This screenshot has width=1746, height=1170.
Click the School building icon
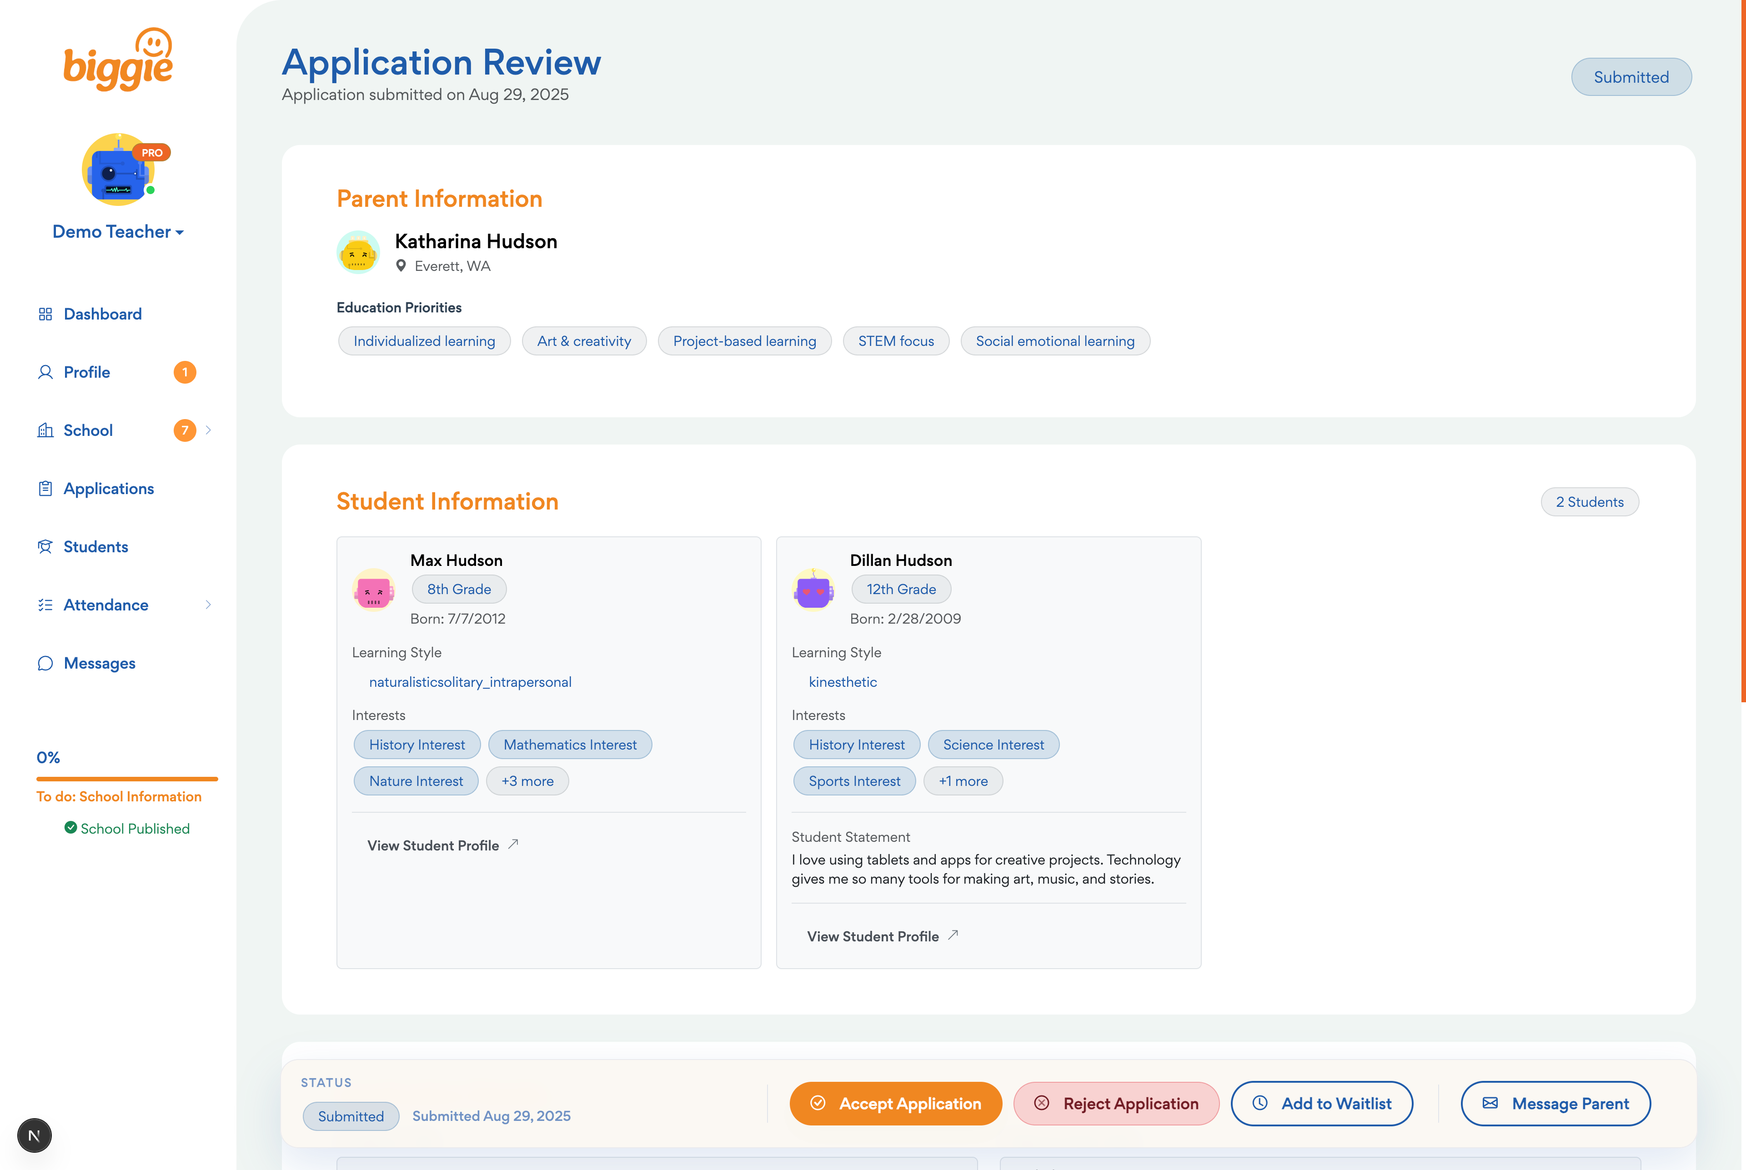(x=45, y=430)
